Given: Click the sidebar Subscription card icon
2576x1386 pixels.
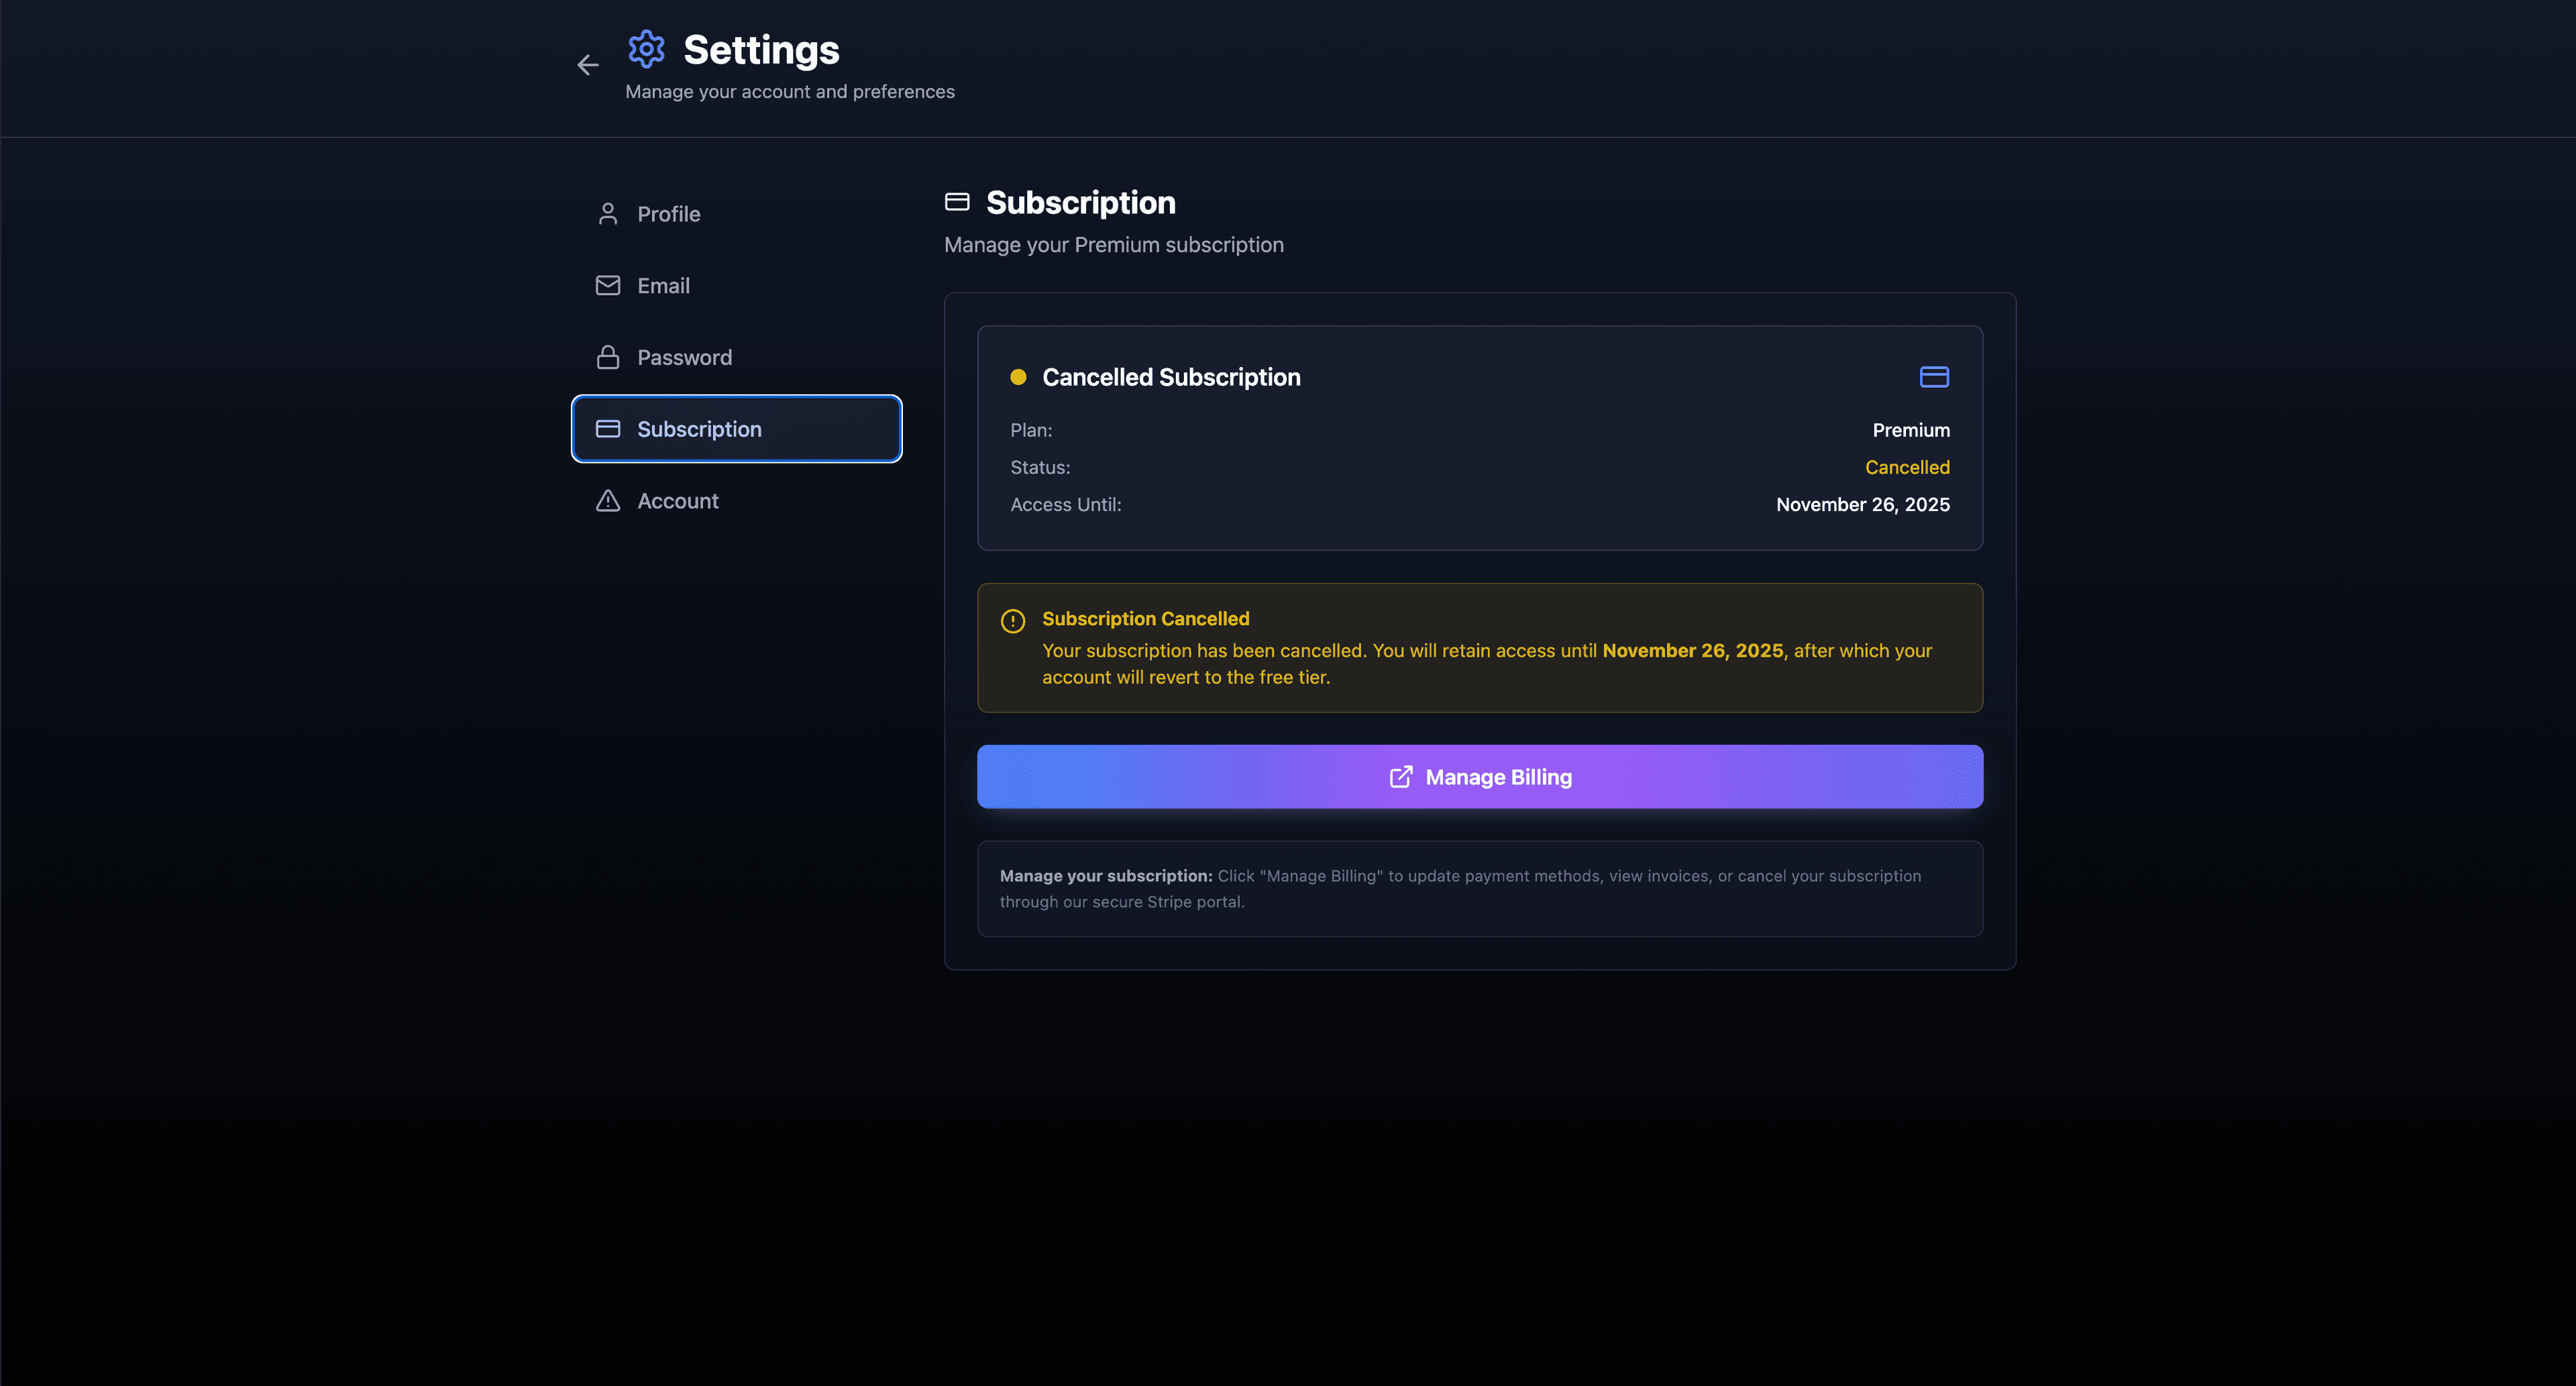Looking at the screenshot, I should (607, 429).
